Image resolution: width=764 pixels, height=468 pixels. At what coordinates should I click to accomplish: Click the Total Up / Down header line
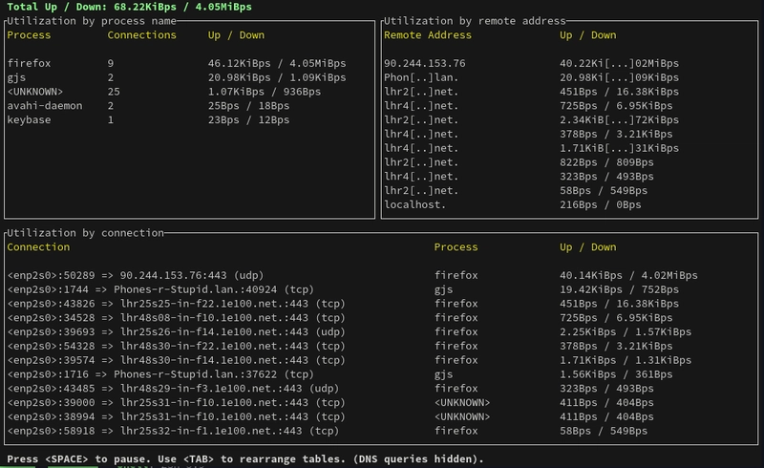point(129,7)
